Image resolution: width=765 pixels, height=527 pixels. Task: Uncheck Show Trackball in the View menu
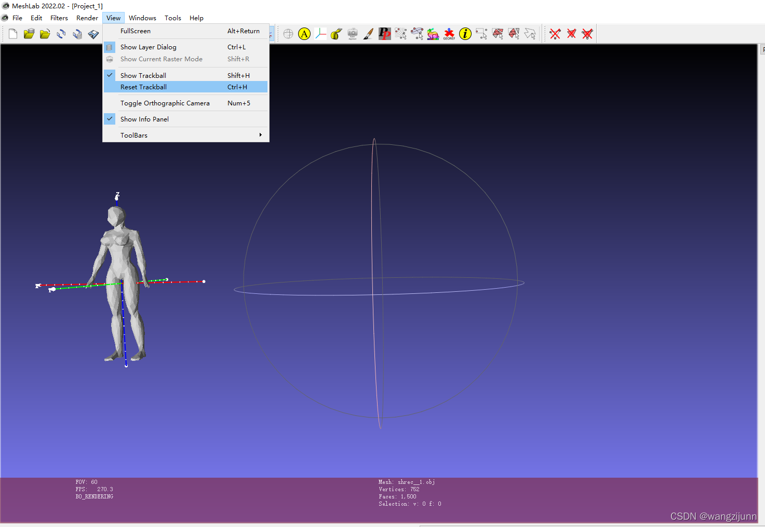[185, 75]
